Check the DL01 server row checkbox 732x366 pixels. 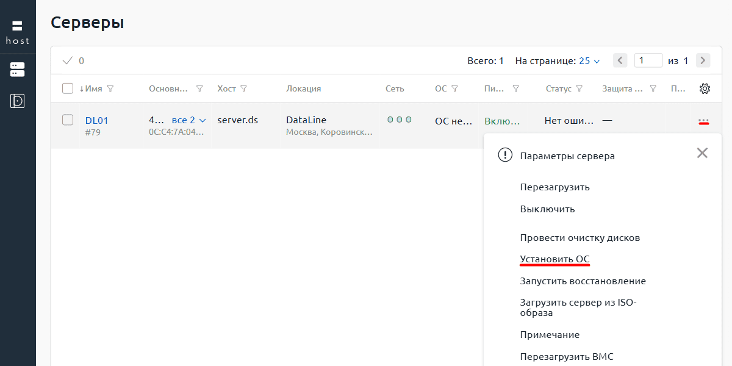[68, 120]
